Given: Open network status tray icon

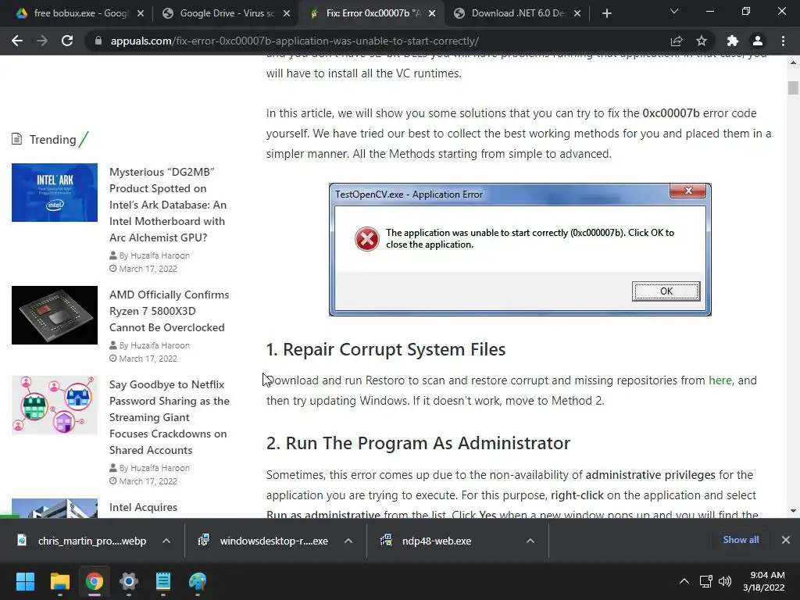Looking at the screenshot, I should (x=706, y=581).
